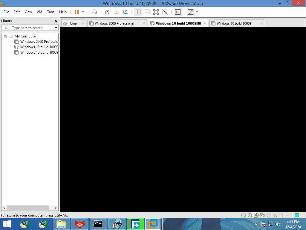Enter full screen mode
Viewport: 306px width, 230px height.
[156, 12]
